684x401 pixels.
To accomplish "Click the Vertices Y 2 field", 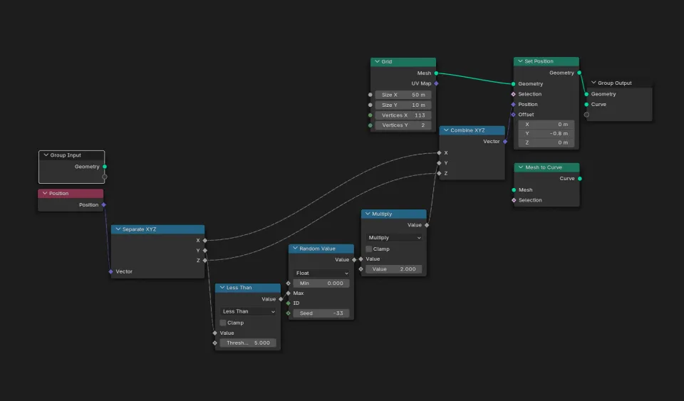I will click(x=403, y=125).
